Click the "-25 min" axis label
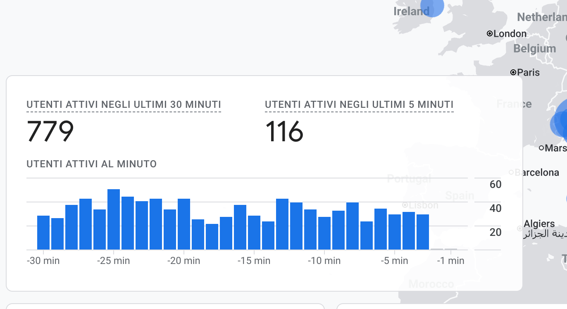Image resolution: width=567 pixels, height=309 pixels. 113,261
